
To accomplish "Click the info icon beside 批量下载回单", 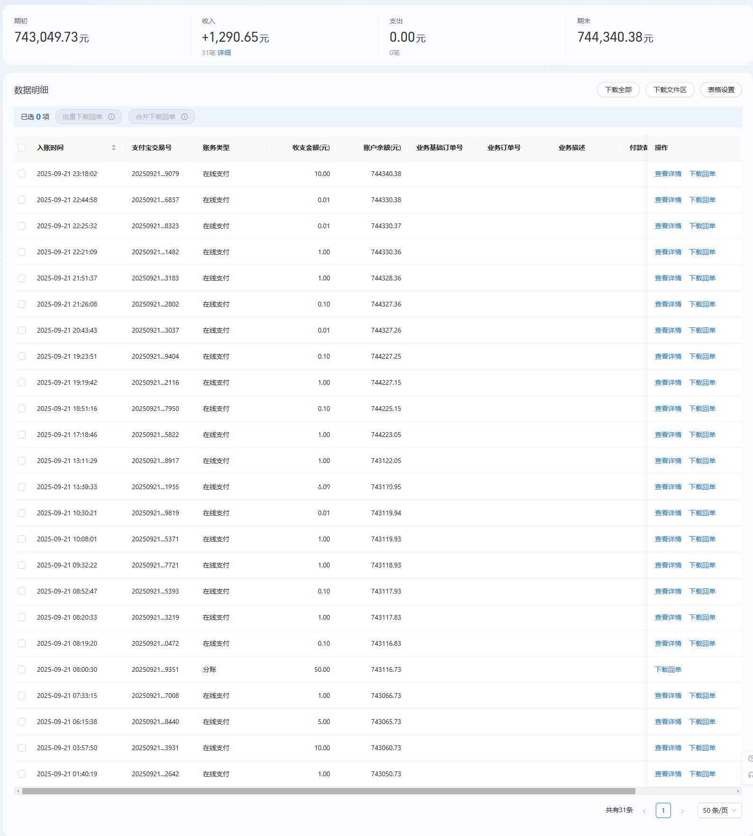I will (x=111, y=117).
